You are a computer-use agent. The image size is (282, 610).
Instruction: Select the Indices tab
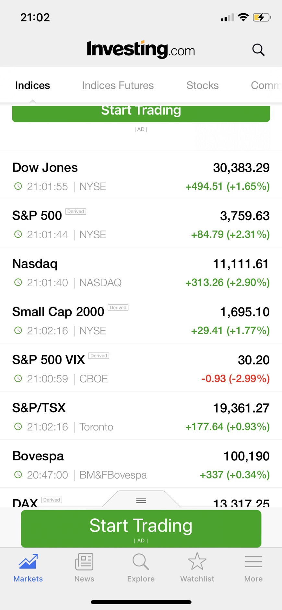click(32, 85)
